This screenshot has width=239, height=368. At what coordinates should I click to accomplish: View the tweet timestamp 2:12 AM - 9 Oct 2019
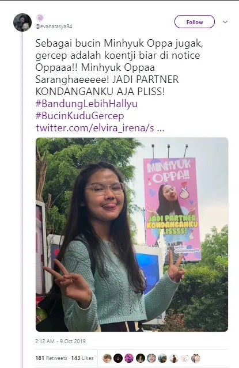pos(60,342)
